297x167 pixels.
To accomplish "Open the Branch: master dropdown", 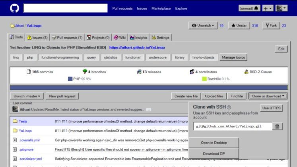I will (27, 96).
